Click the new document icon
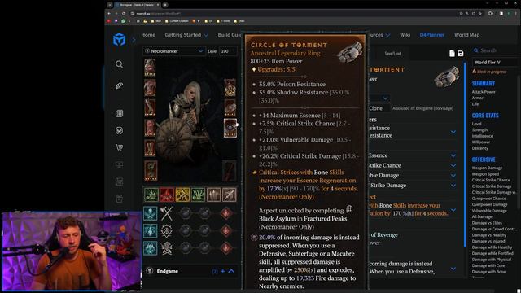Image resolution: width=521 pixels, height=293 pixels. click(452, 54)
